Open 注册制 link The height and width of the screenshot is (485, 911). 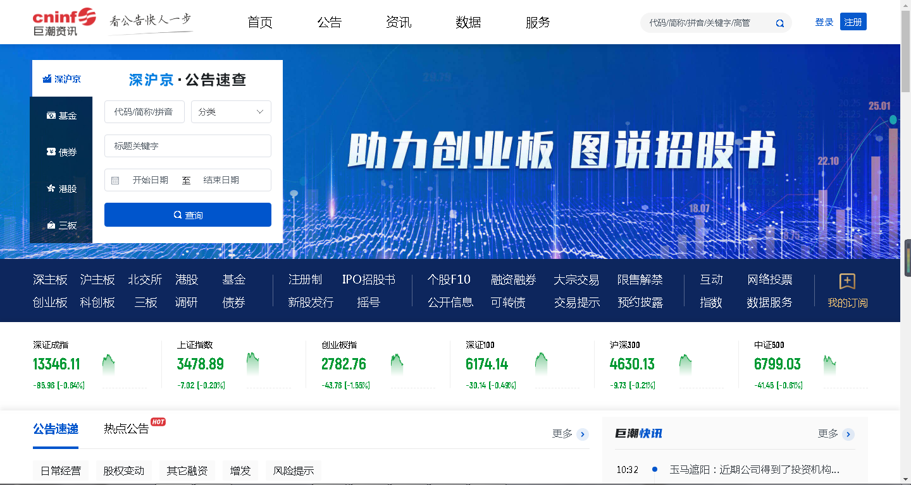click(x=305, y=280)
